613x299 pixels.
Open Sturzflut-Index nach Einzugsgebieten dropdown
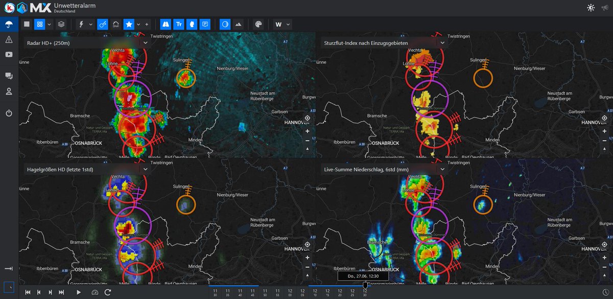click(x=385, y=43)
